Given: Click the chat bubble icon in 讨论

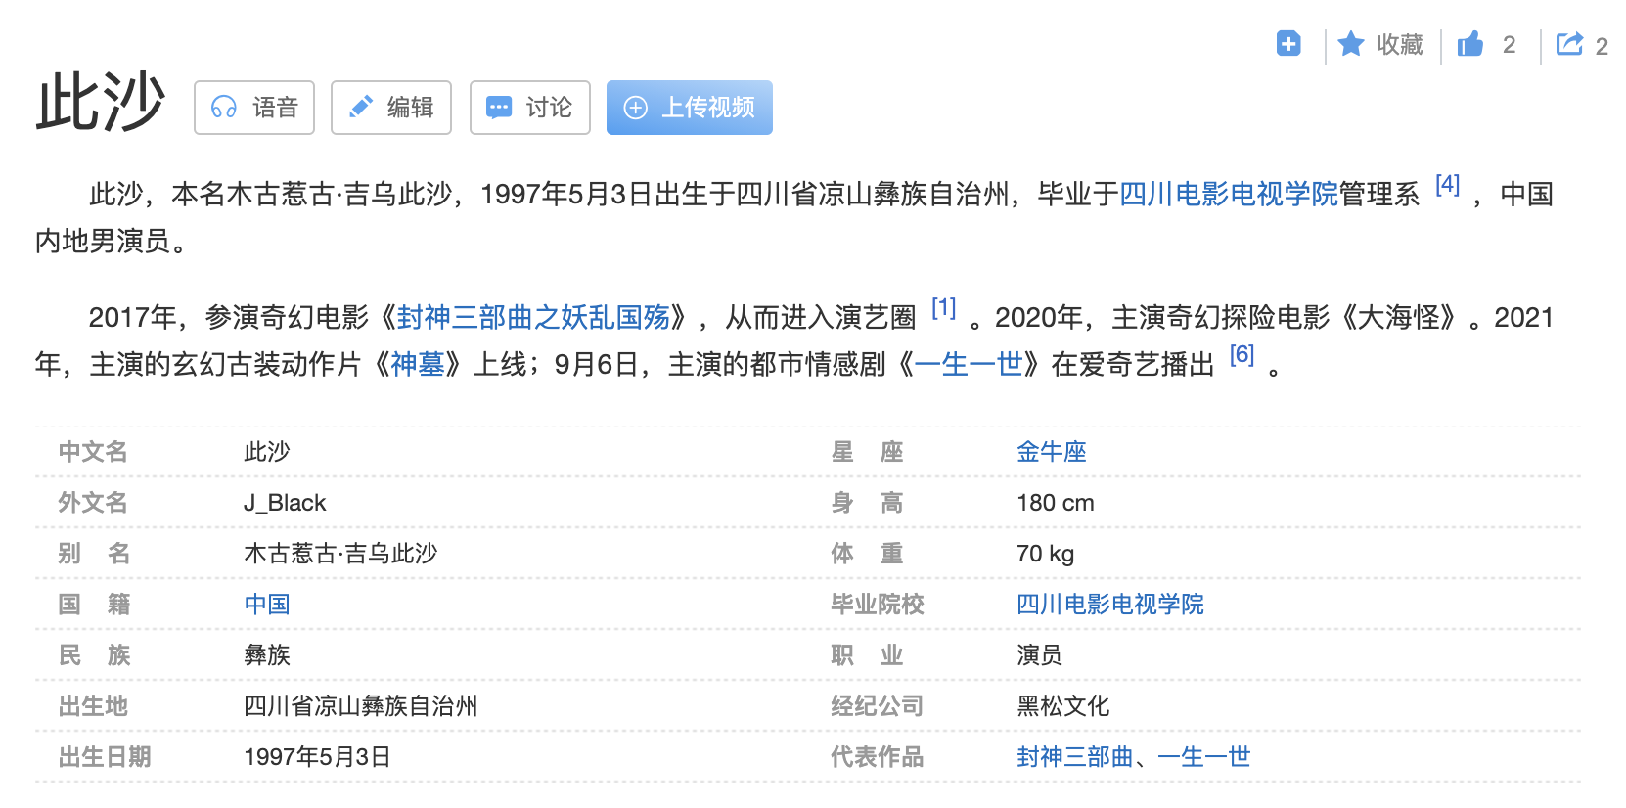Looking at the screenshot, I should click(499, 108).
